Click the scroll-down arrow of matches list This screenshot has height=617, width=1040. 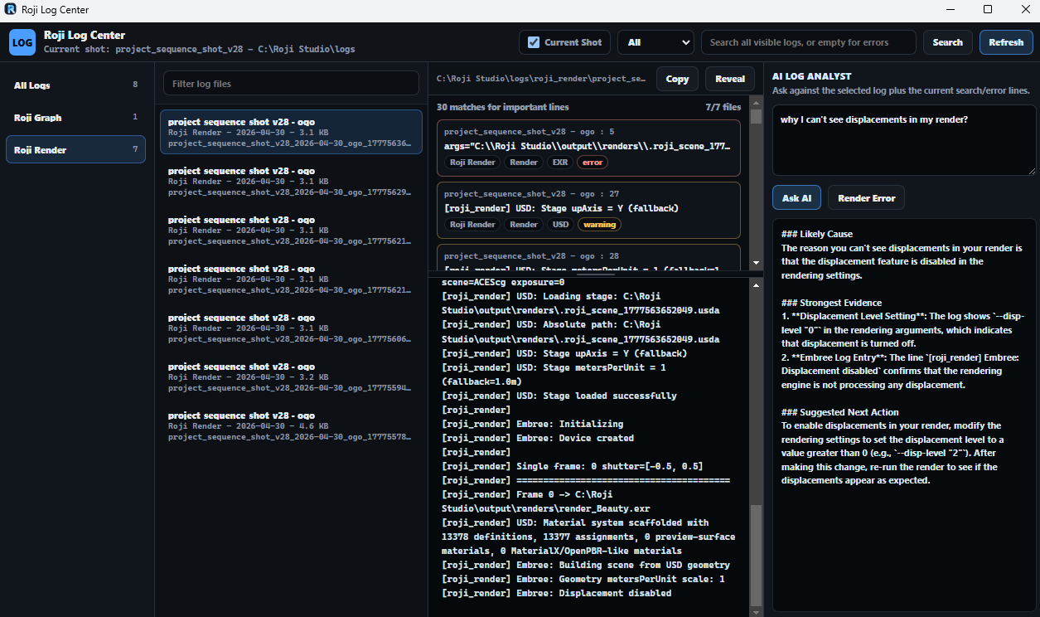pos(756,263)
